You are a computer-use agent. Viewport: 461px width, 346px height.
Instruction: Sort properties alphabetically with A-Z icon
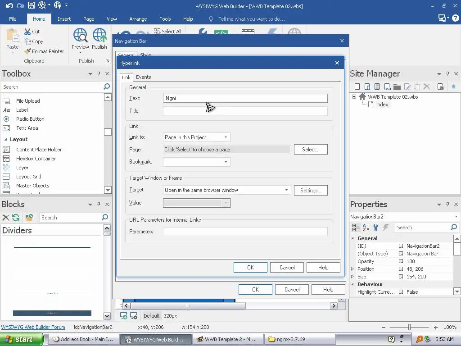pos(366,227)
